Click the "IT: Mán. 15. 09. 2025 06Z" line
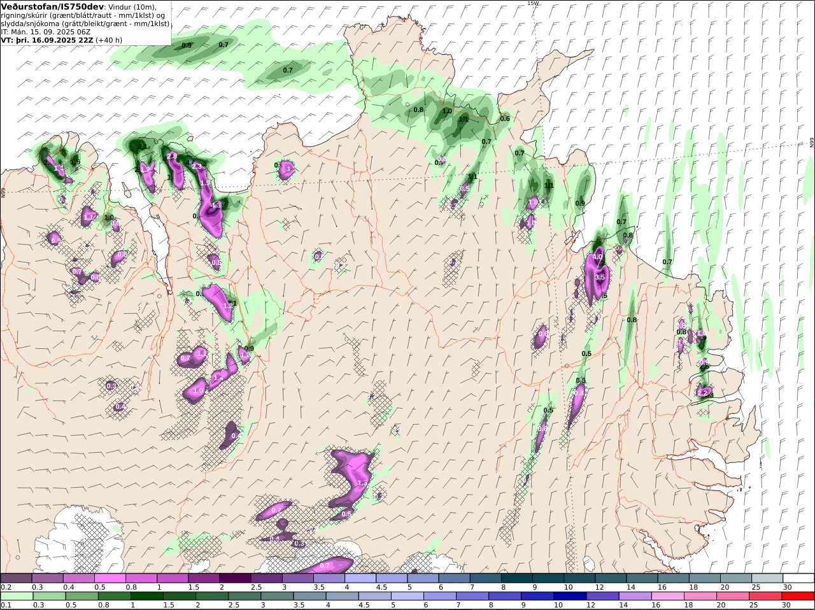Image resolution: width=815 pixels, height=610 pixels. click(46, 32)
